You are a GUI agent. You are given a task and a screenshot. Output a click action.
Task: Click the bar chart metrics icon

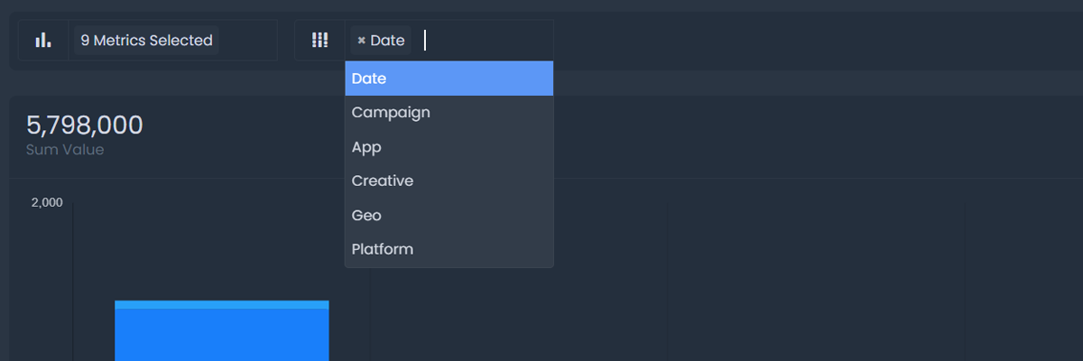42,41
